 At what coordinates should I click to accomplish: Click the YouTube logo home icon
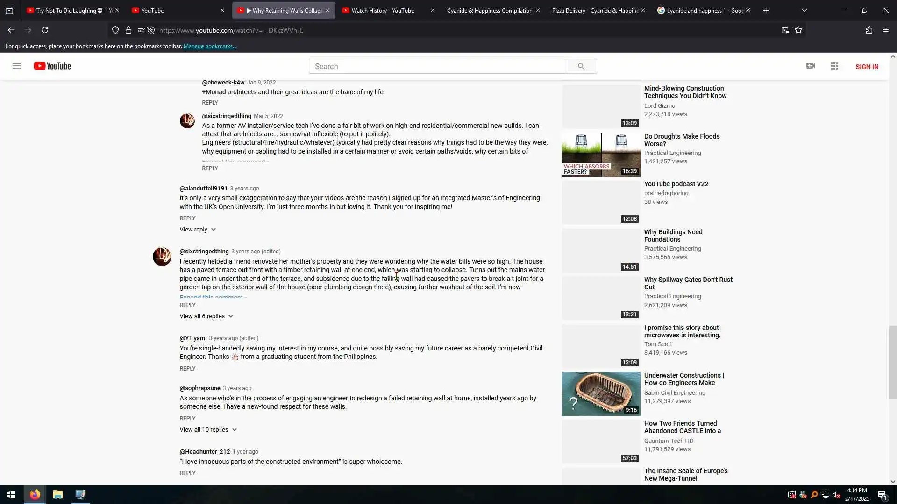(x=52, y=66)
